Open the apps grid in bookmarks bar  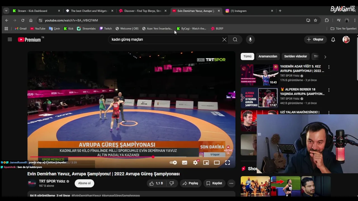tap(6, 28)
